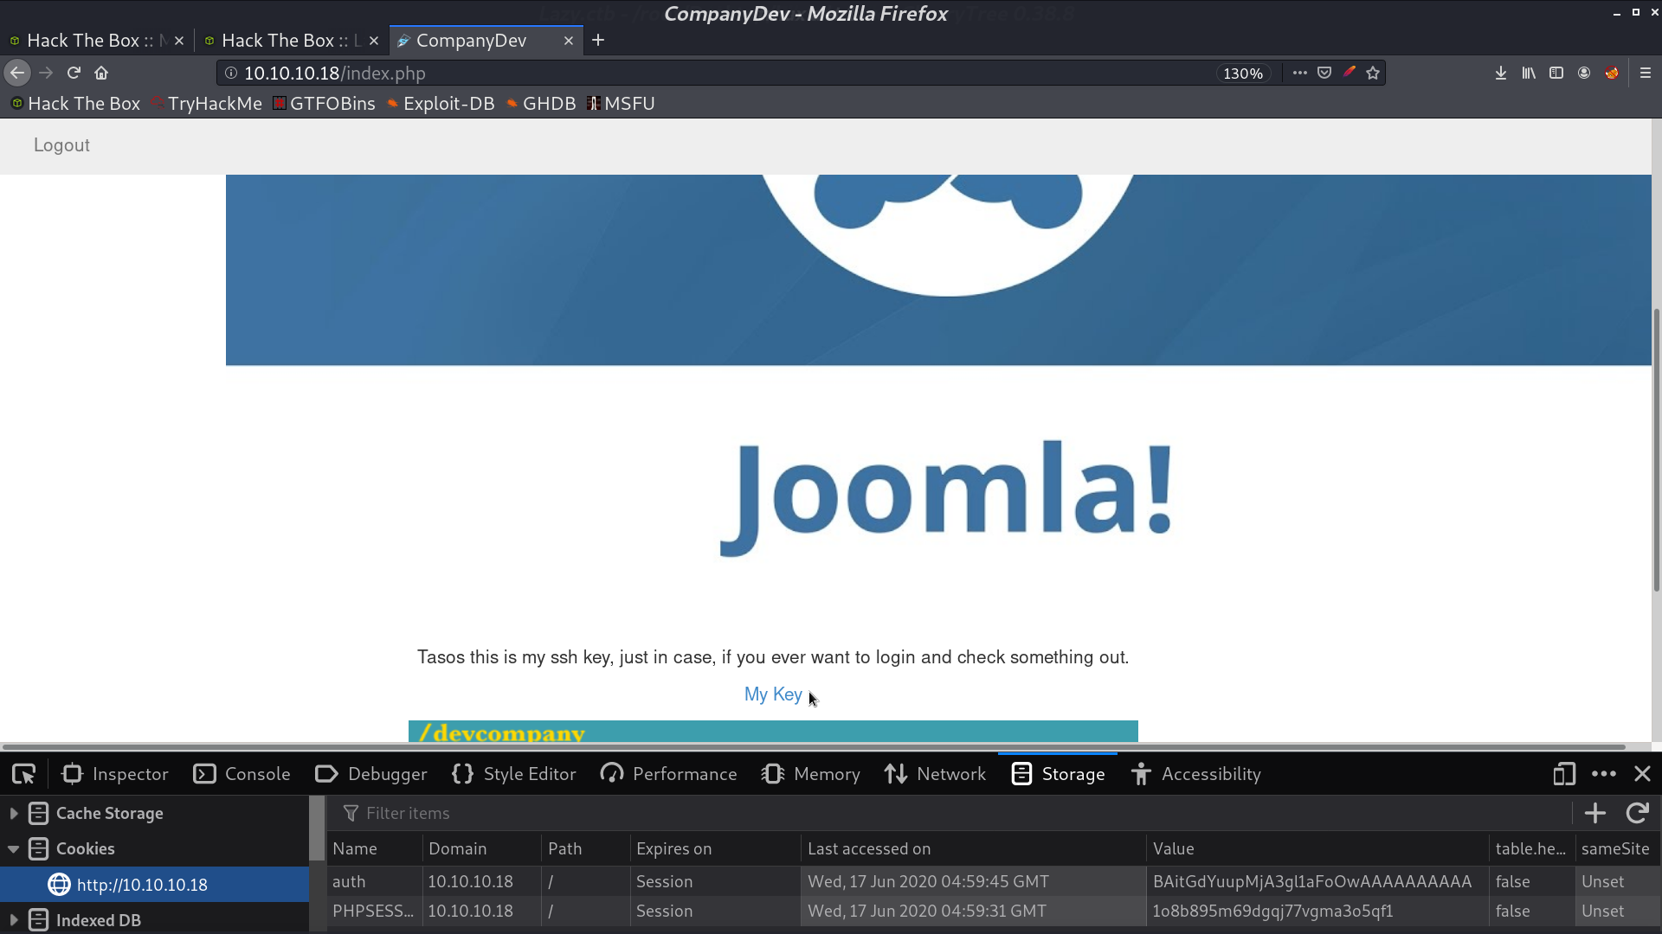Viewport: 1662px width, 934px height.
Task: Open the MSFU bookmark
Action: coord(622,104)
